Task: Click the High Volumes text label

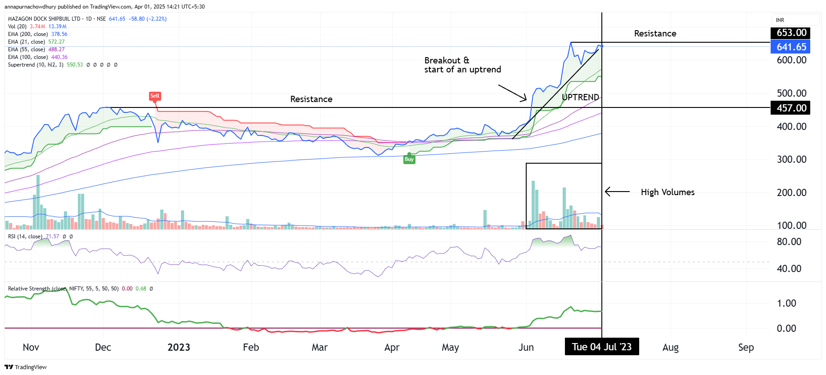Action: pyautogui.click(x=668, y=192)
